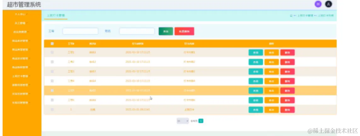Click the home icon in the breadcrumb
The image size is (360, 136).
tap(291, 16)
